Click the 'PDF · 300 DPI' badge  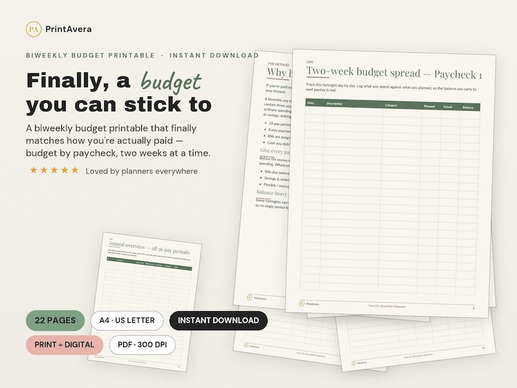pos(143,345)
